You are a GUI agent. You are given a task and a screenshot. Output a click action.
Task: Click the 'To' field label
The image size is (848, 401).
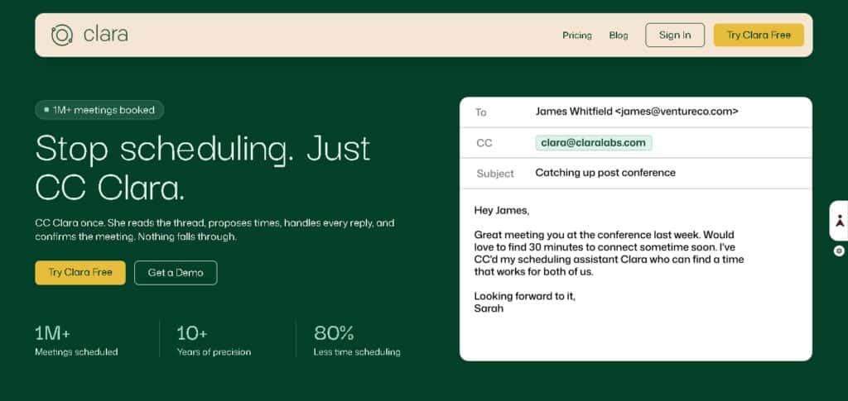pyautogui.click(x=481, y=112)
